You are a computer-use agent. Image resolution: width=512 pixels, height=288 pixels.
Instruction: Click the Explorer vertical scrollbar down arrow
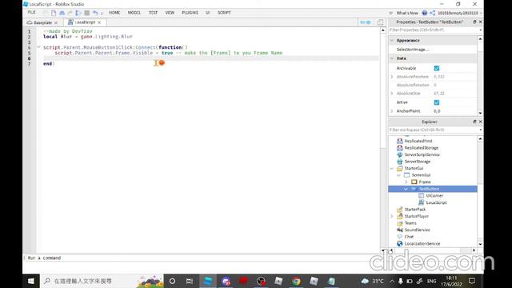click(480, 244)
